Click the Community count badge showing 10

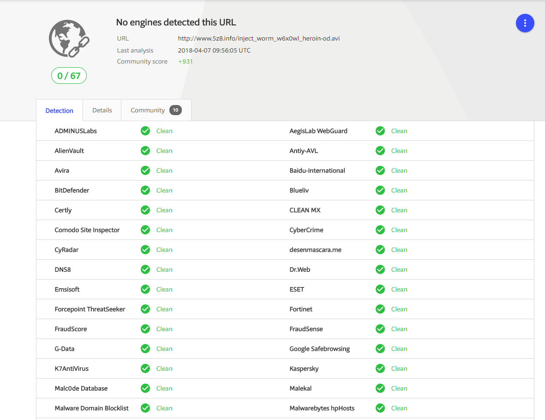(175, 110)
